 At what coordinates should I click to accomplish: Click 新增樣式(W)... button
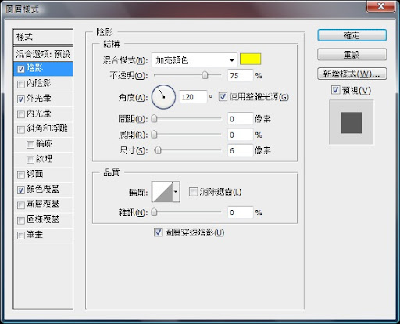point(352,74)
